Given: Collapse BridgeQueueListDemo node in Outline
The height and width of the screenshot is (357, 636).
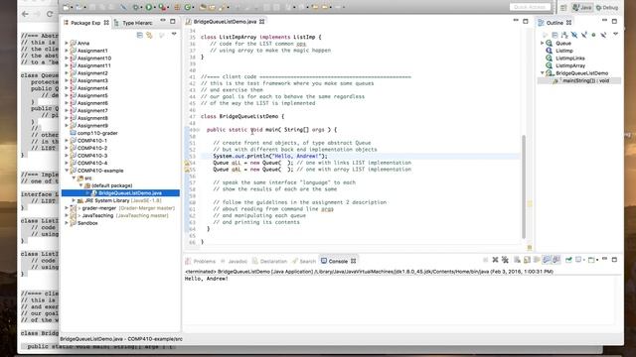Looking at the screenshot, I should pos(543,72).
